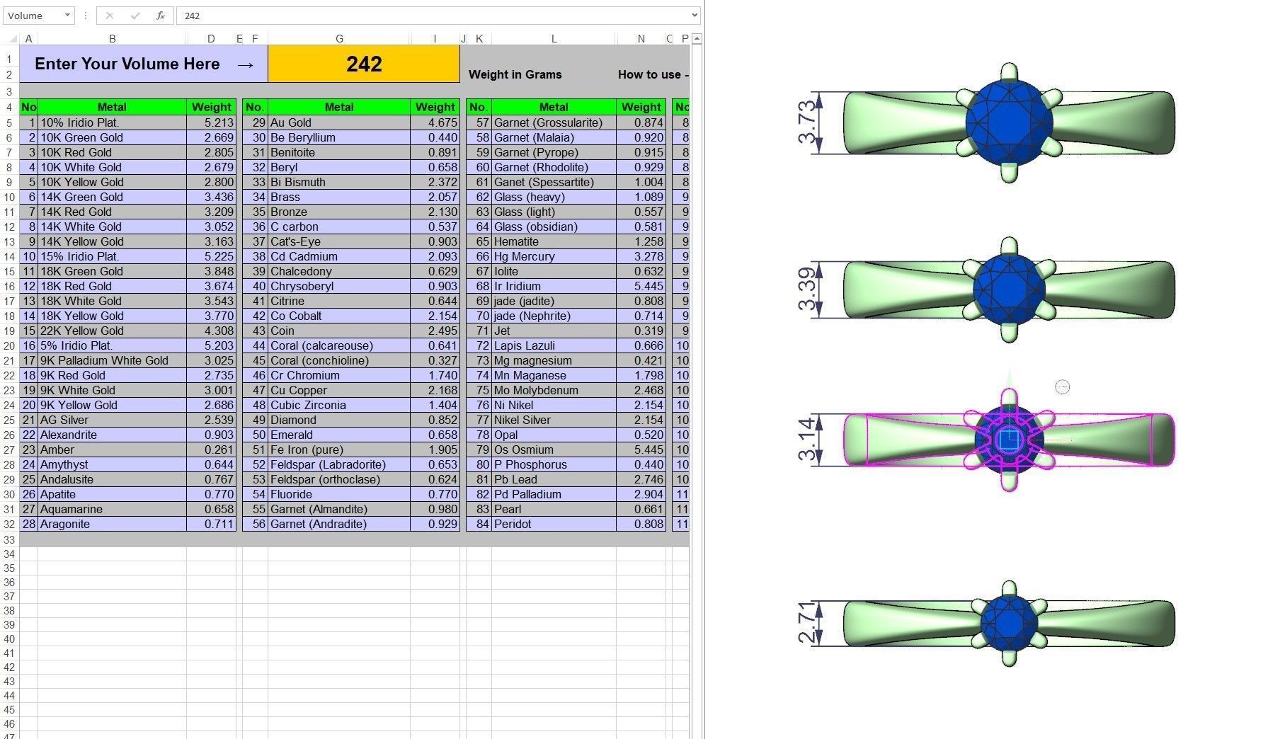1268x739 pixels.
Task: Click the 'Metal' header in column G
Action: (x=339, y=107)
